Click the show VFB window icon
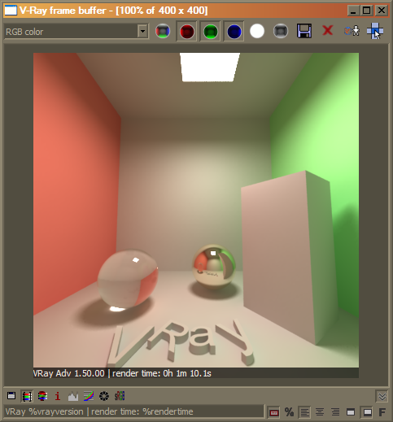 11,396
